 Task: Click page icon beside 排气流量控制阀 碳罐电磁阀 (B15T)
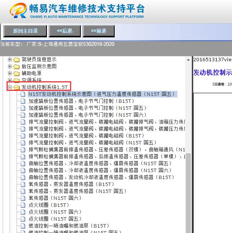[x=23, y=136]
